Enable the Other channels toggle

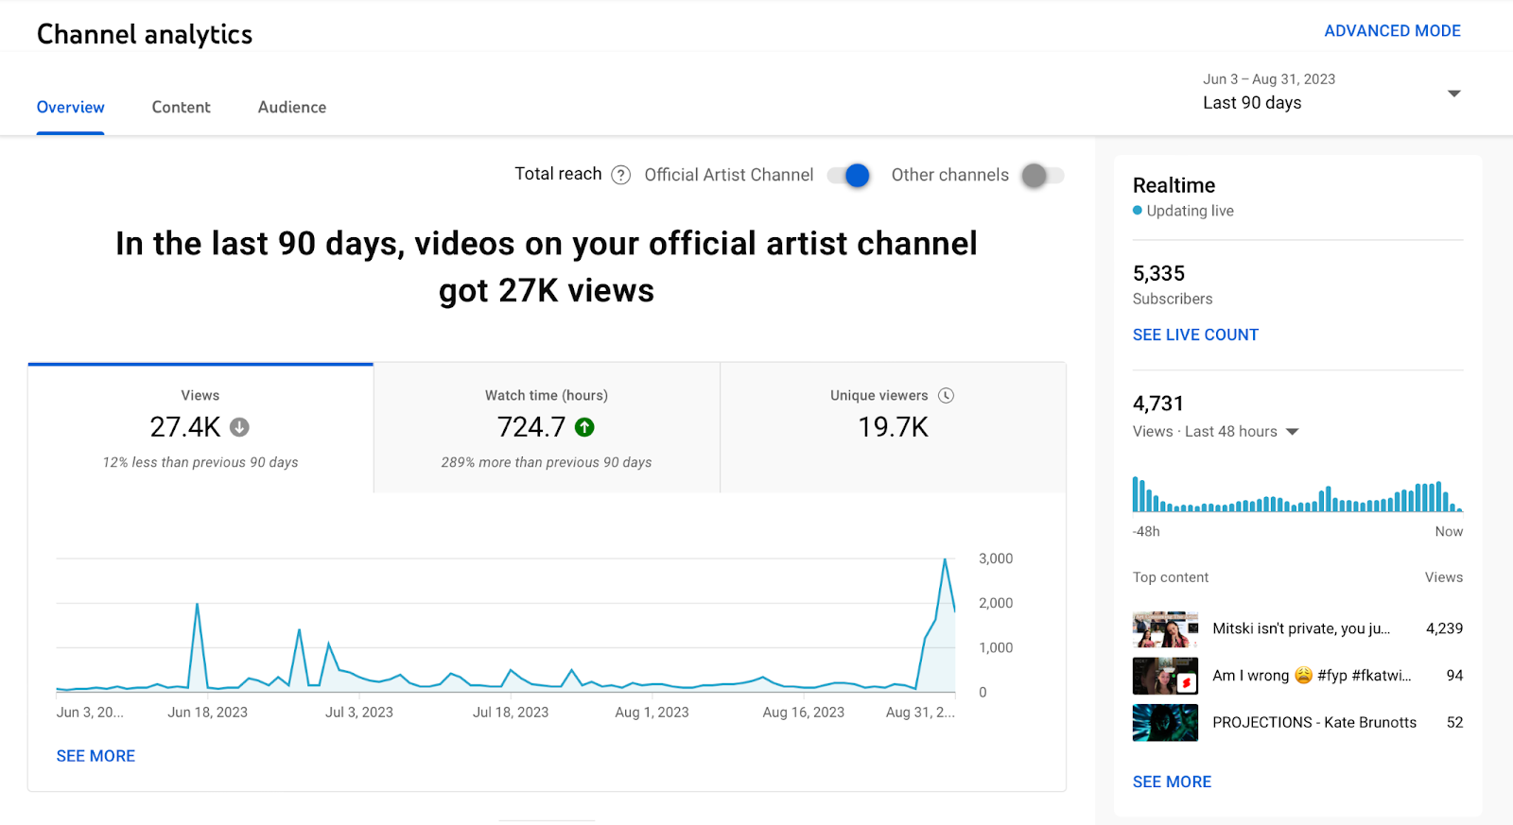1043,176
